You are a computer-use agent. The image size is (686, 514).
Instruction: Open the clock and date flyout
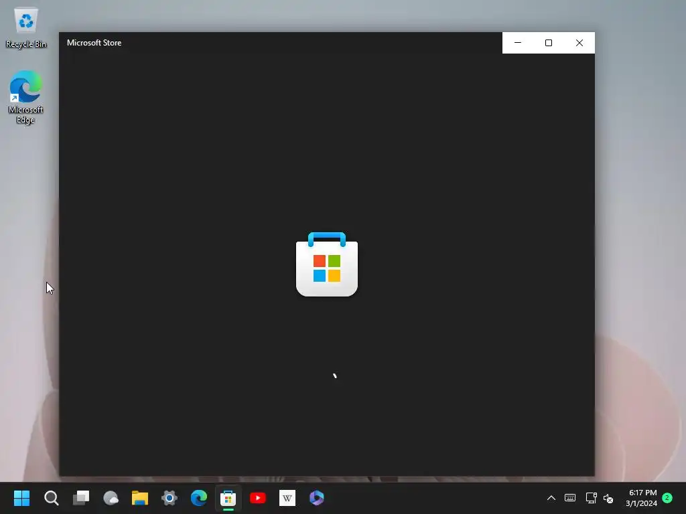point(641,498)
